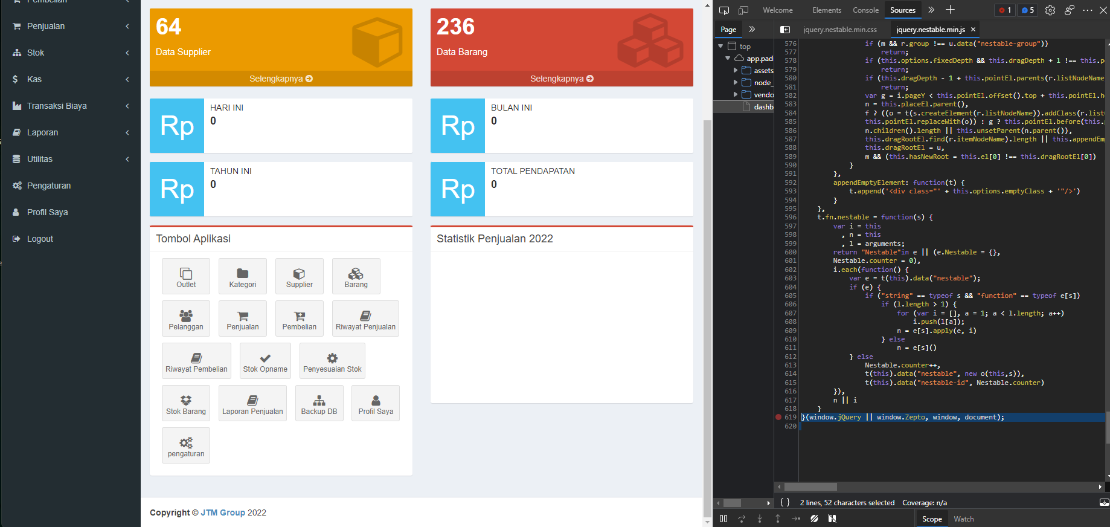
Task: Click the step into icon in debugger
Action: pyautogui.click(x=760, y=519)
